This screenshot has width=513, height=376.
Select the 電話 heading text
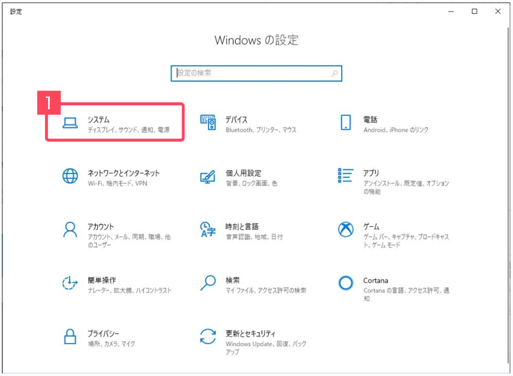(370, 120)
